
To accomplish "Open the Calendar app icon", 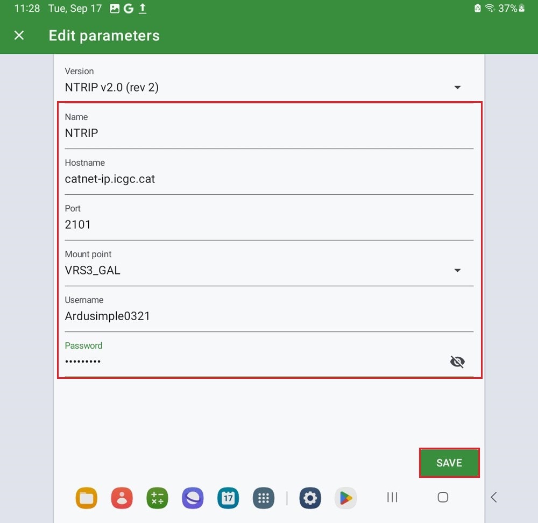I will pyautogui.click(x=228, y=498).
